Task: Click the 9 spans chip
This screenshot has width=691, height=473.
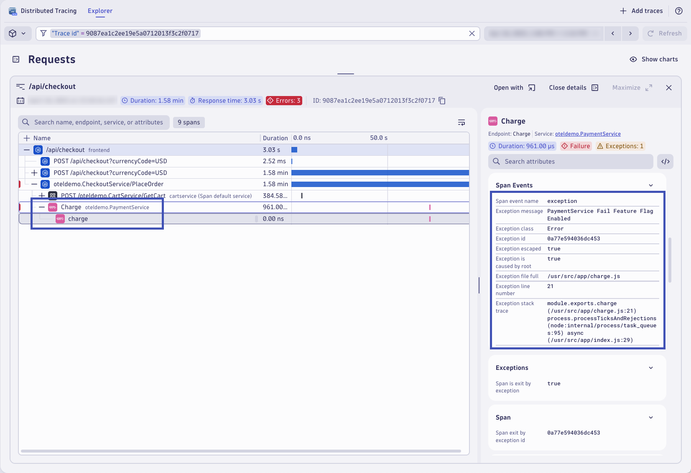Action: [x=189, y=122]
